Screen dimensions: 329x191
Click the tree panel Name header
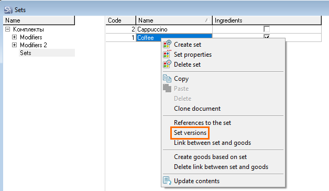[39, 20]
